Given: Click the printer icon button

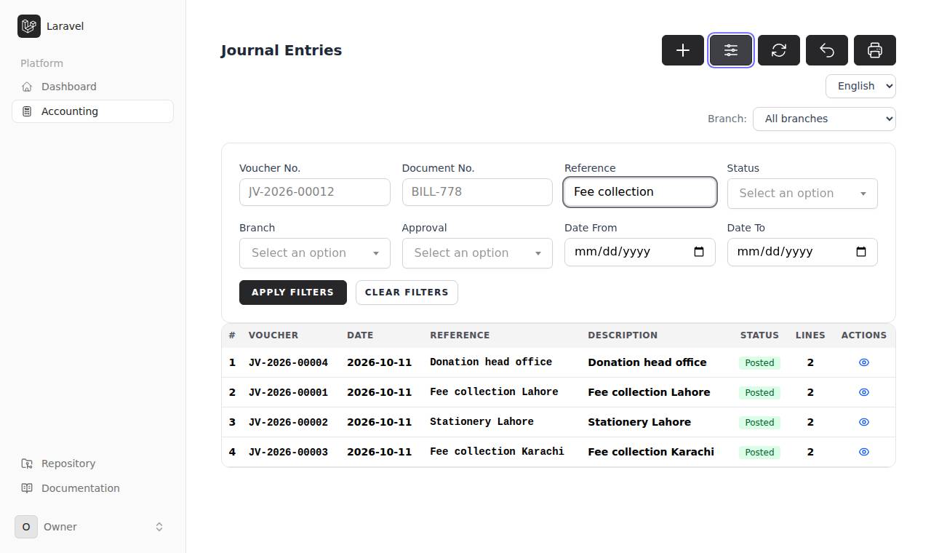Looking at the screenshot, I should [x=875, y=50].
